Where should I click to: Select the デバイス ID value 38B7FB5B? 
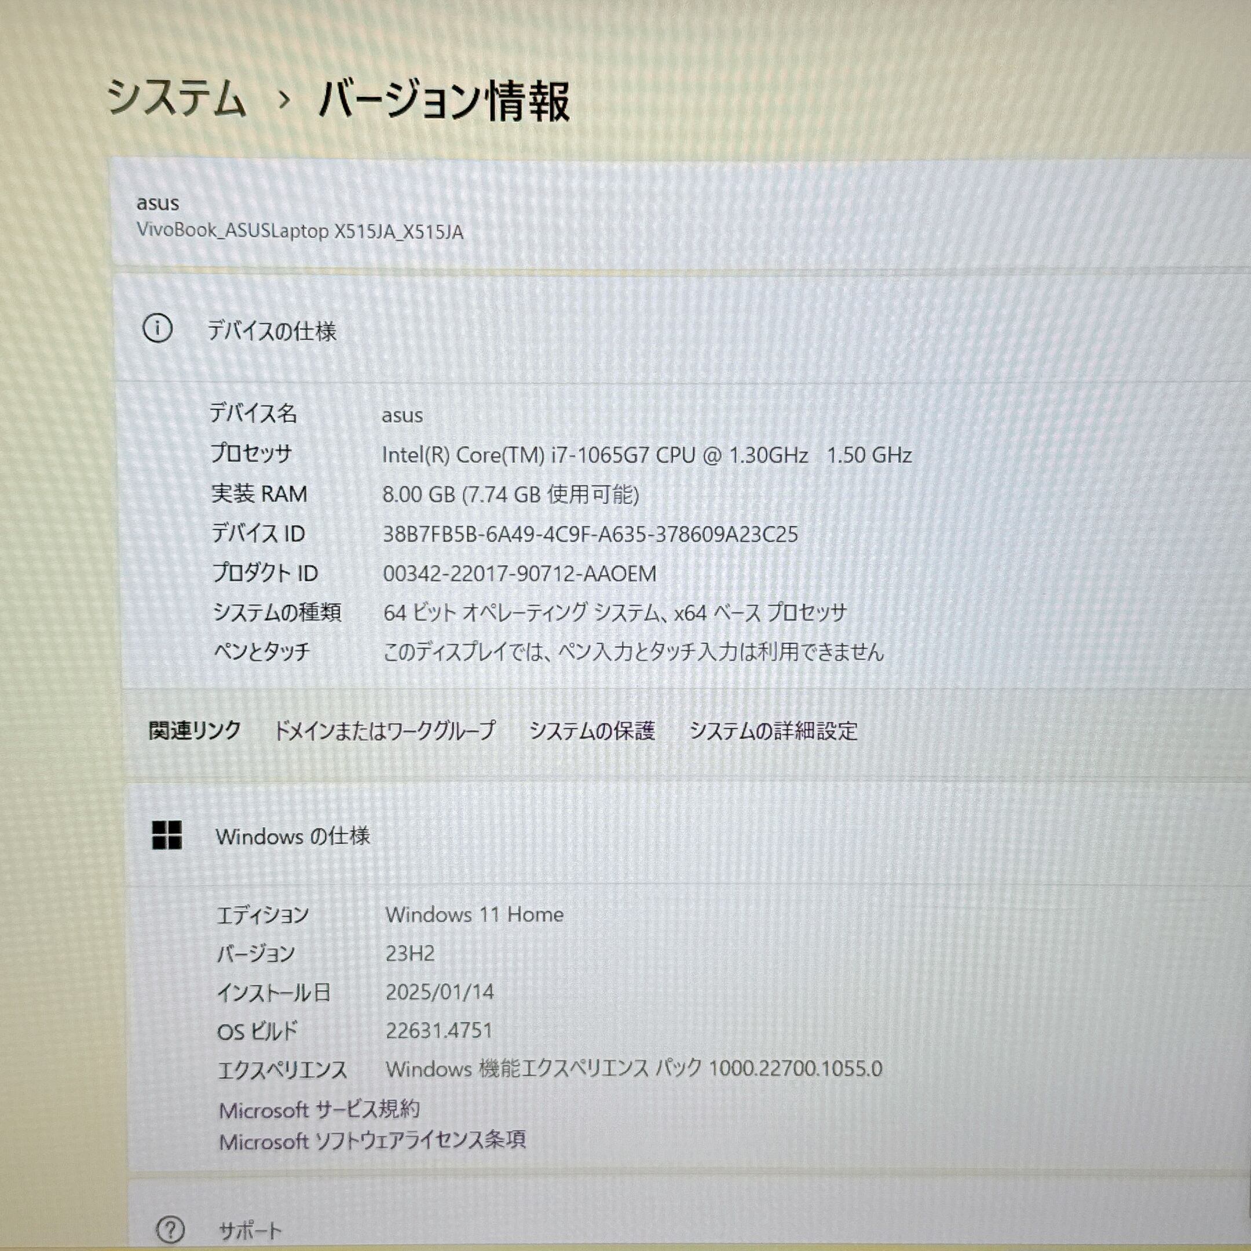(x=591, y=534)
